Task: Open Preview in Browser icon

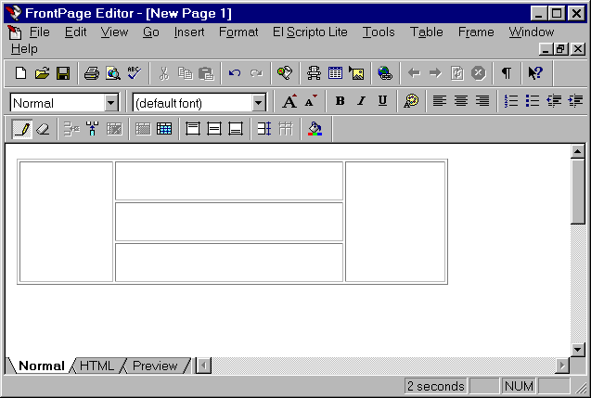Action: [x=112, y=72]
